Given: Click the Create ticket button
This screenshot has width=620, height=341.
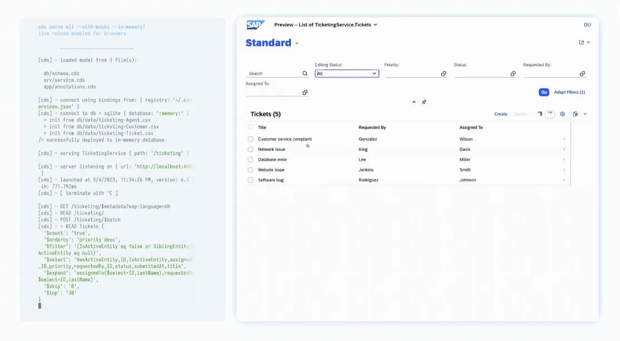Looking at the screenshot, I should 500,114.
